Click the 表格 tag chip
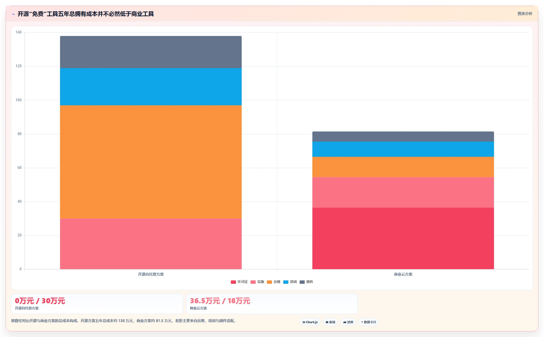The width and height of the screenshot is (544, 337). pos(330,322)
